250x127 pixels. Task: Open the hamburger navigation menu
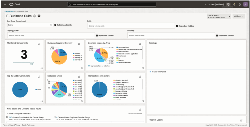click(x=5, y=5)
